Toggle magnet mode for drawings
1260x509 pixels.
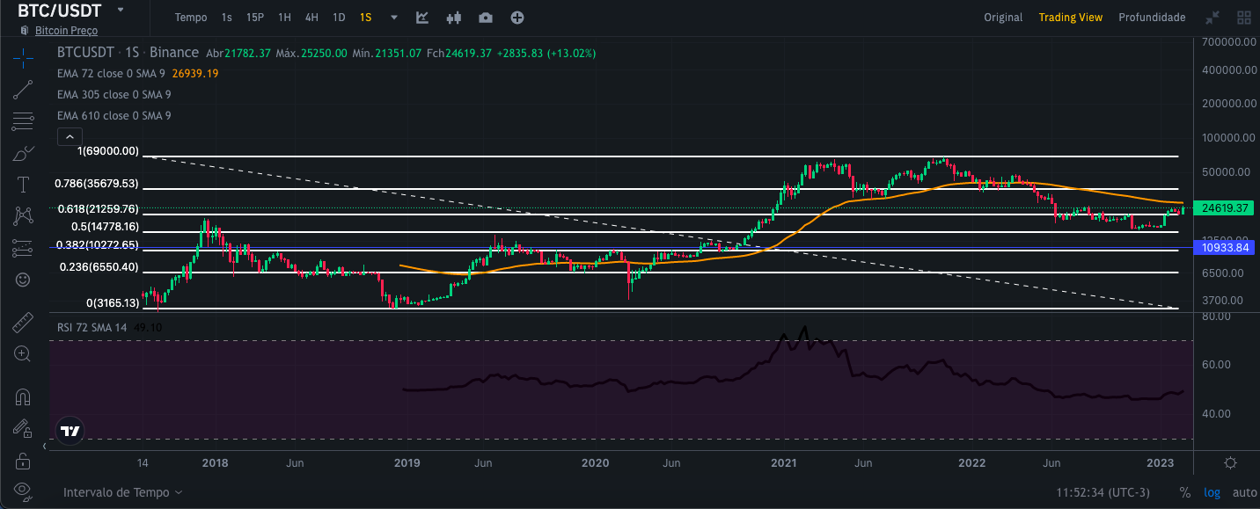23,396
